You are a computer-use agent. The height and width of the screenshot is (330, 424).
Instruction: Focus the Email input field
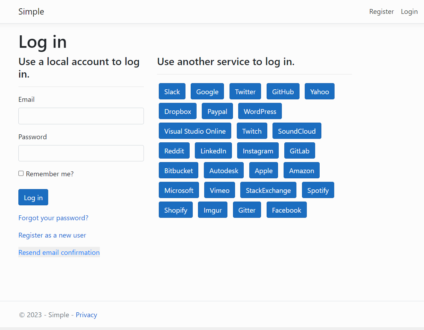[x=81, y=116]
